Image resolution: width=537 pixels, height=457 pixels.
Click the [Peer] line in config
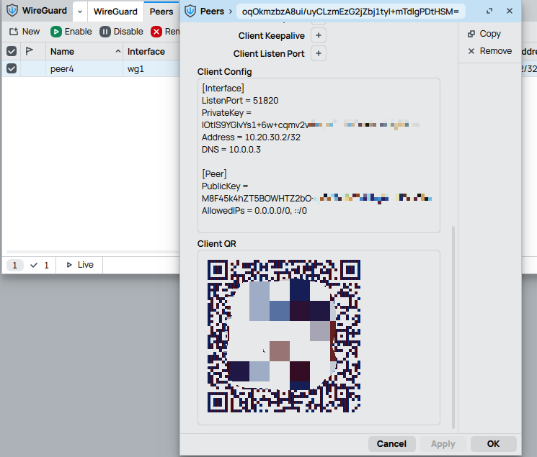pos(214,173)
